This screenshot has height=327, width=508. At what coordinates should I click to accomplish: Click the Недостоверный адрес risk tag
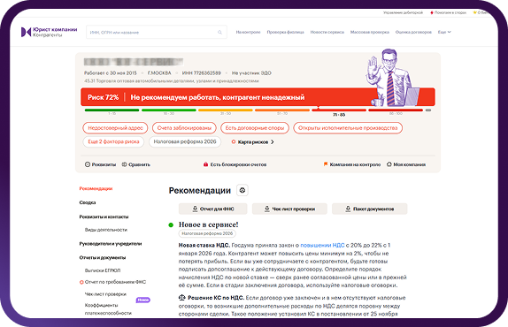115,128
